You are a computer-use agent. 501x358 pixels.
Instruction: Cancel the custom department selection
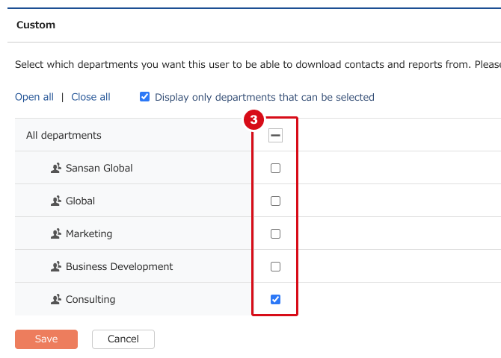(x=123, y=339)
